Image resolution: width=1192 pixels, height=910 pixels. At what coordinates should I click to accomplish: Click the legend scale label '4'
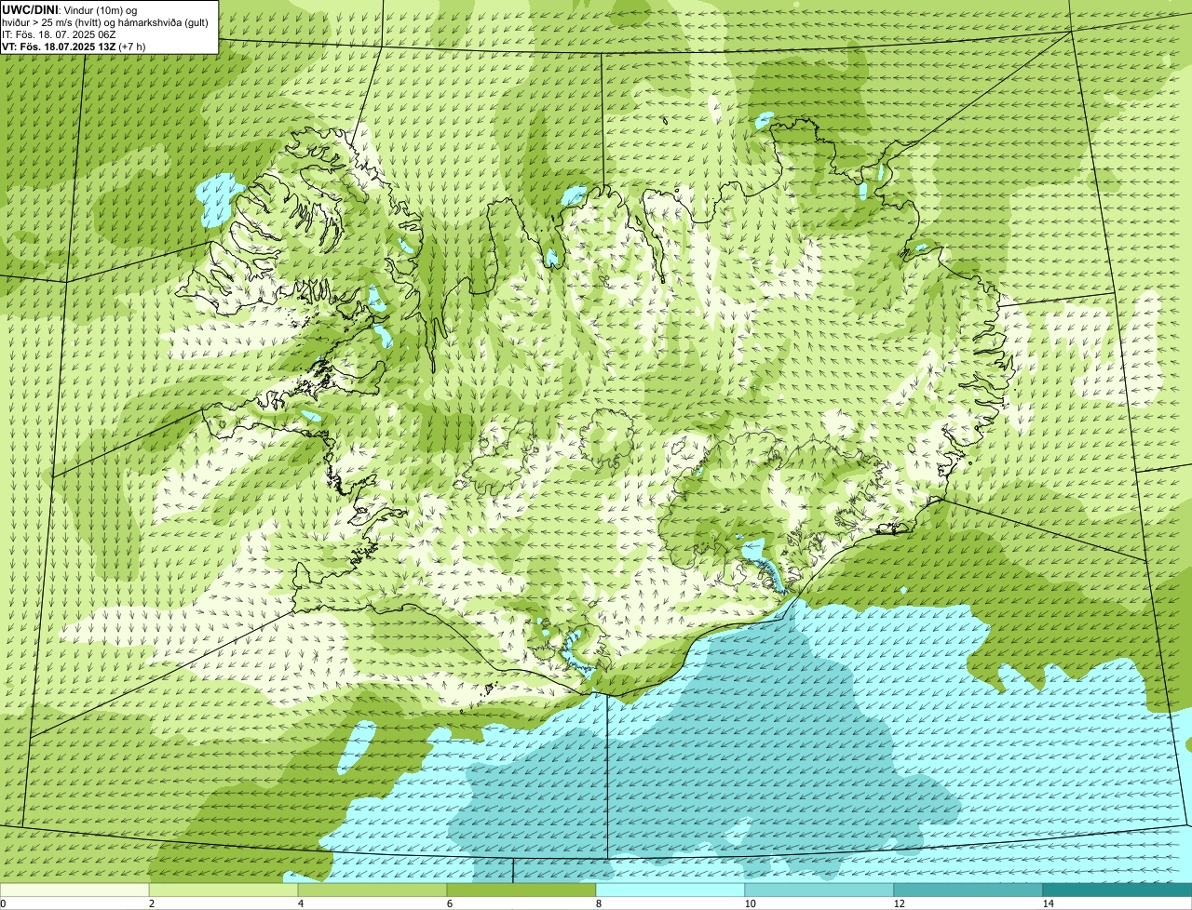(x=300, y=903)
